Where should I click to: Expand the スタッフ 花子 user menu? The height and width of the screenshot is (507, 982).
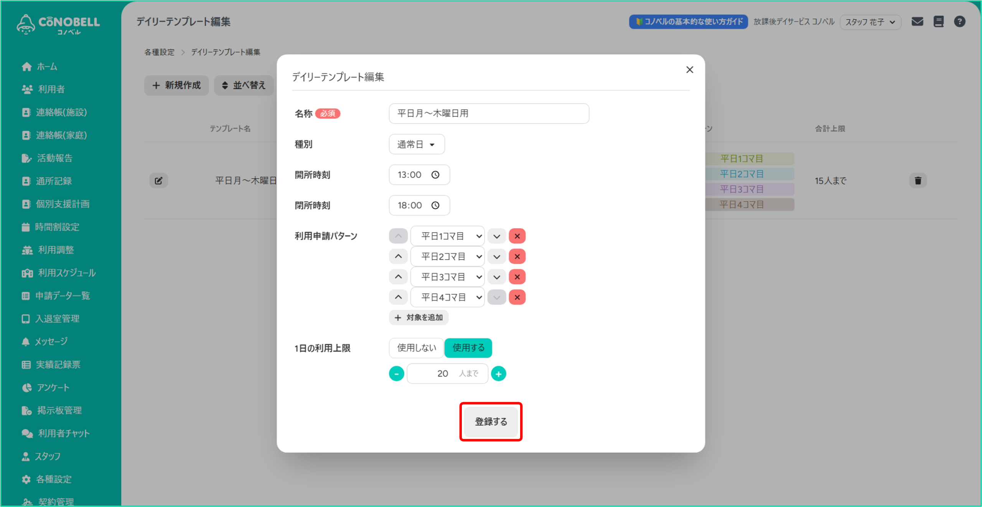(x=870, y=22)
